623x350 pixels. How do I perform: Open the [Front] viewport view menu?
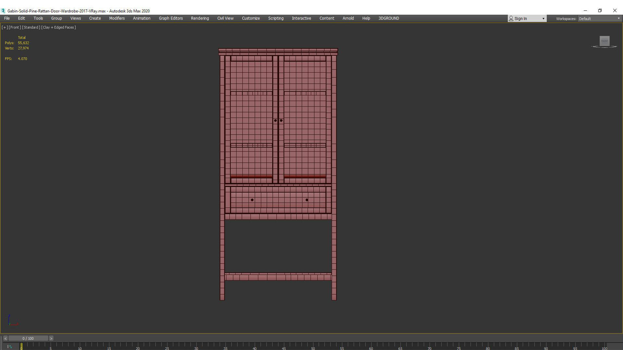[15, 27]
